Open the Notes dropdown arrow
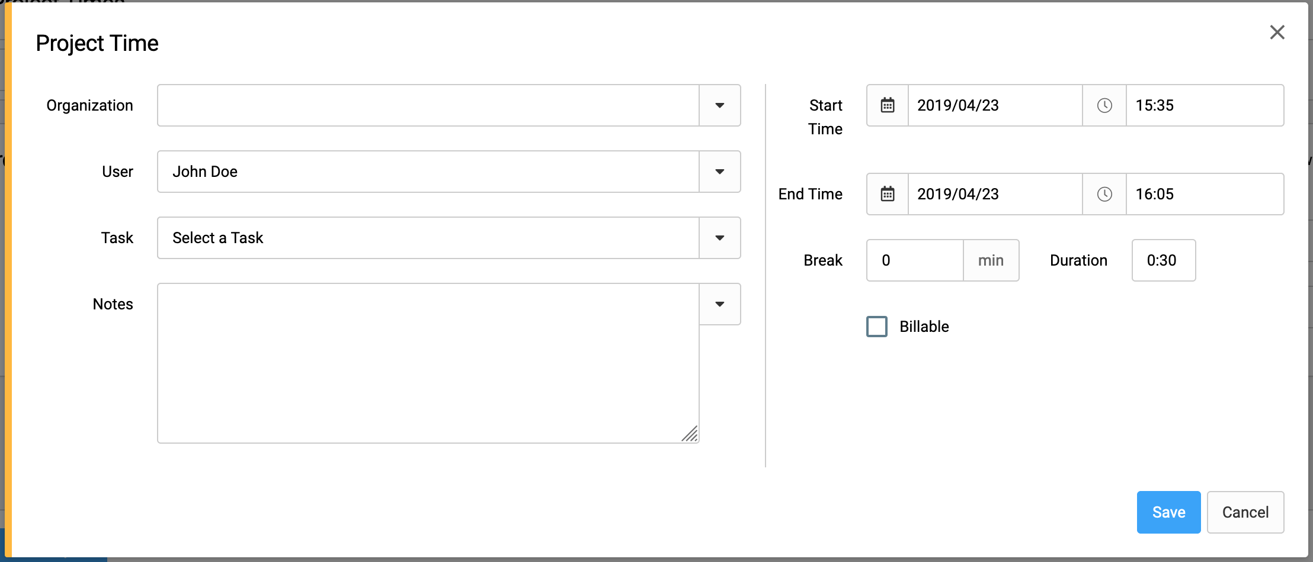Image resolution: width=1313 pixels, height=562 pixels. click(720, 304)
